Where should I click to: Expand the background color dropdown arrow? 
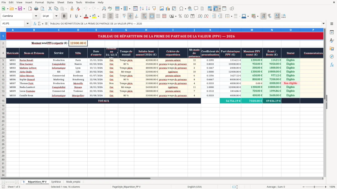pyautogui.click(x=98, y=16)
